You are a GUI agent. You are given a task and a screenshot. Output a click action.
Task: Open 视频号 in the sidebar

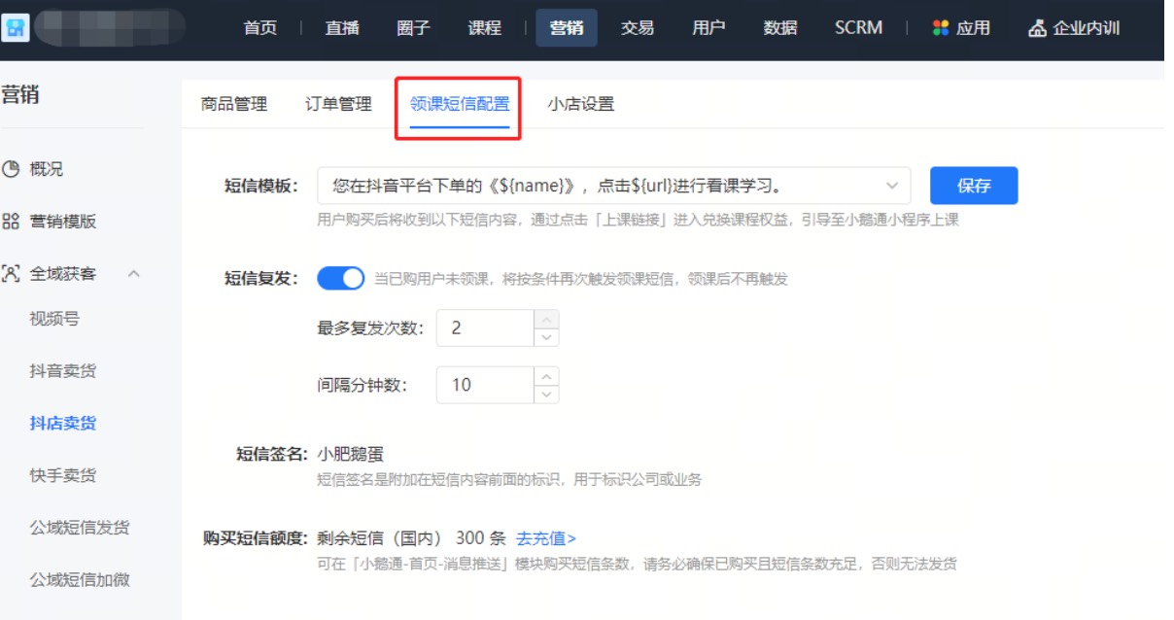(x=54, y=319)
